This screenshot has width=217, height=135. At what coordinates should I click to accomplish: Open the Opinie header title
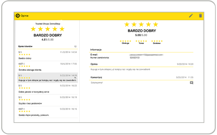pos(24,16)
